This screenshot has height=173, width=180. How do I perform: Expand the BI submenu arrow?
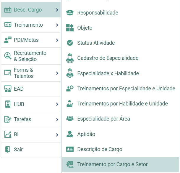pyautogui.click(x=57, y=135)
